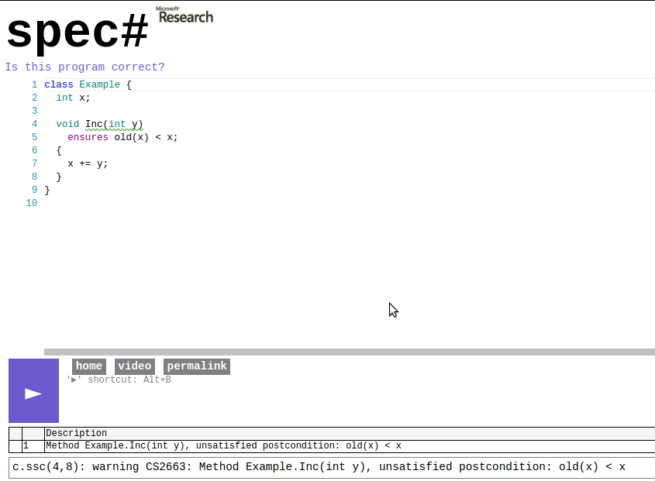Image resolution: width=655 pixels, height=481 pixels.
Task: Select line number 3 in the gutter
Action: 35,111
